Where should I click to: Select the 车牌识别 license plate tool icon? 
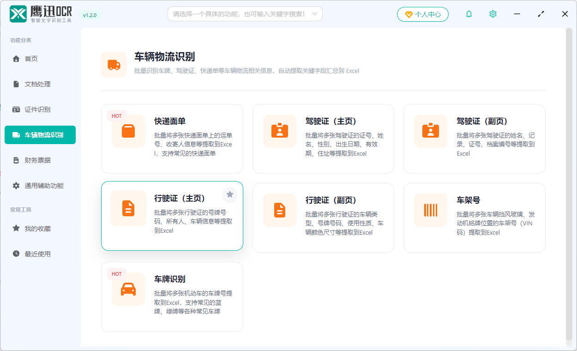click(x=128, y=289)
